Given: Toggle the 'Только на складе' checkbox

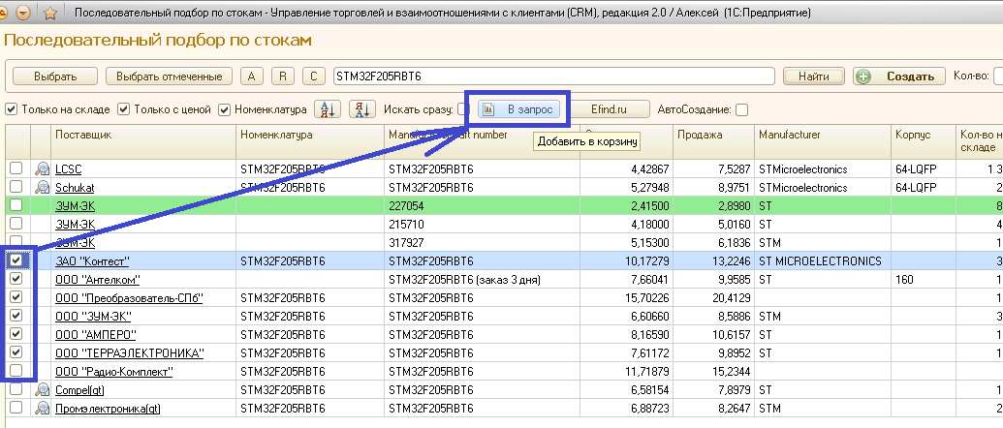Looking at the screenshot, I should tap(12, 109).
